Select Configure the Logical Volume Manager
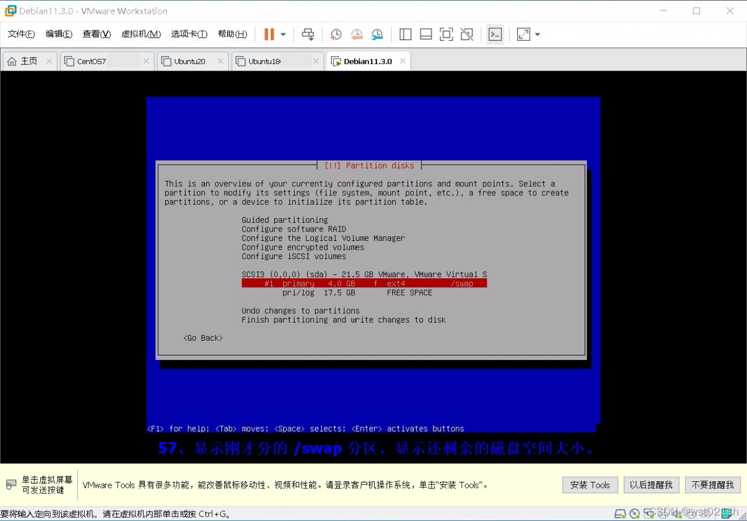Image resolution: width=747 pixels, height=521 pixels. point(323,238)
